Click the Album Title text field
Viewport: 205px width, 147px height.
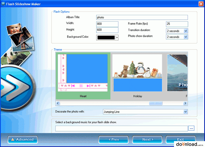click(142, 17)
